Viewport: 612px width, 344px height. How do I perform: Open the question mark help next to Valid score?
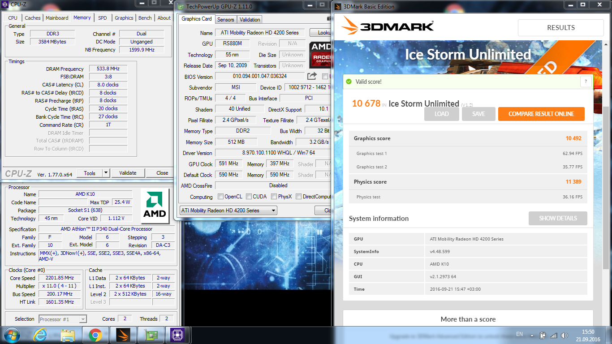(586, 82)
